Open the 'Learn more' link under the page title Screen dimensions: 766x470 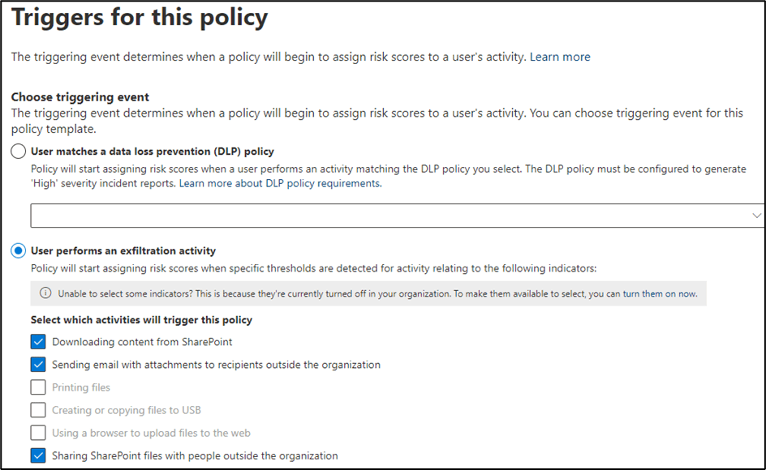[560, 57]
